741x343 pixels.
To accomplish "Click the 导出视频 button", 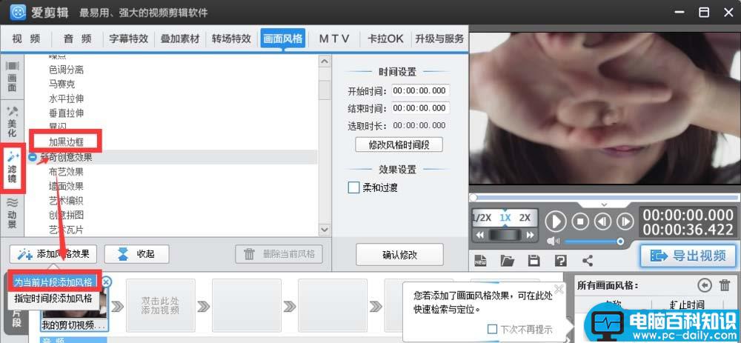I will [689, 256].
